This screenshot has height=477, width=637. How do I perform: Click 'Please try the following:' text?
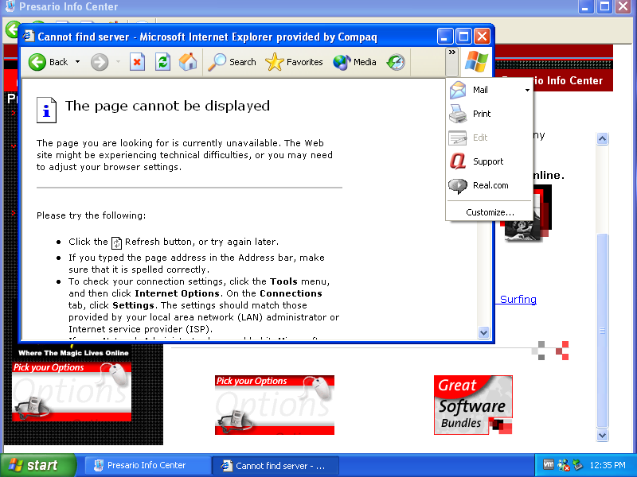click(x=91, y=215)
